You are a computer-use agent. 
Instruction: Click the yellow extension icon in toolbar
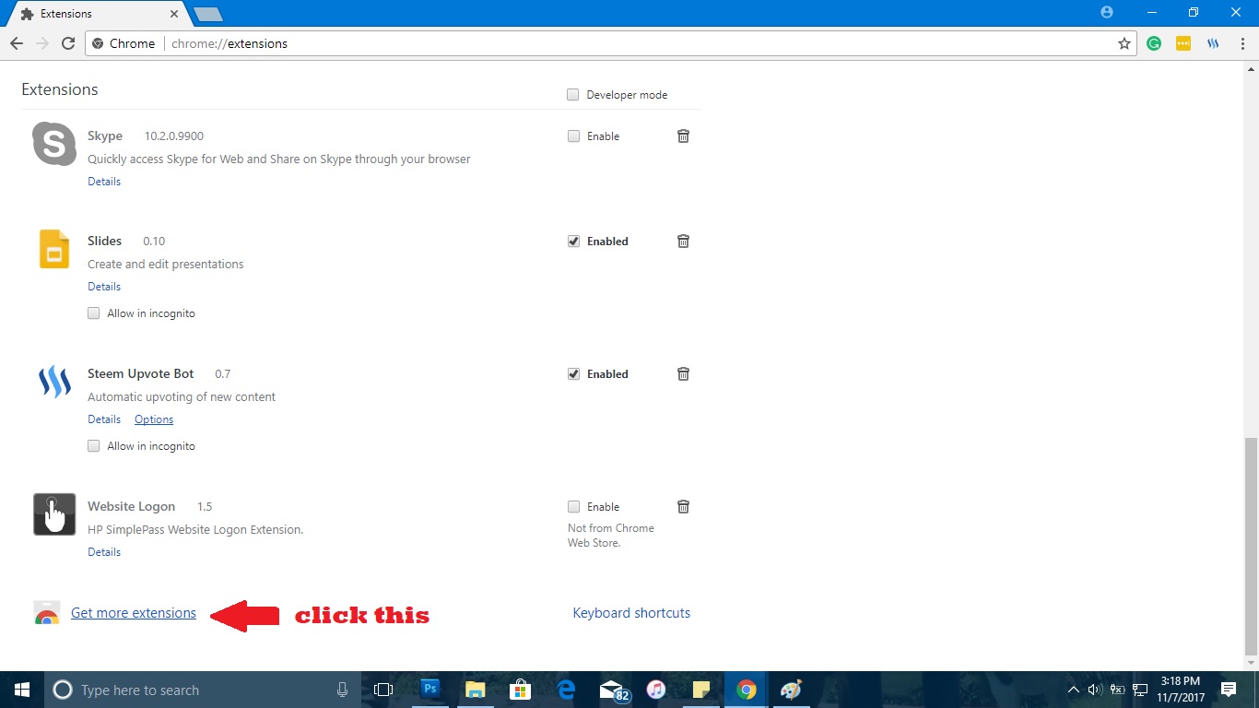click(x=1183, y=43)
